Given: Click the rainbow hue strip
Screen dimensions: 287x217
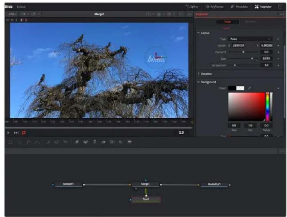Looking at the screenshot, I should pos(267,107).
